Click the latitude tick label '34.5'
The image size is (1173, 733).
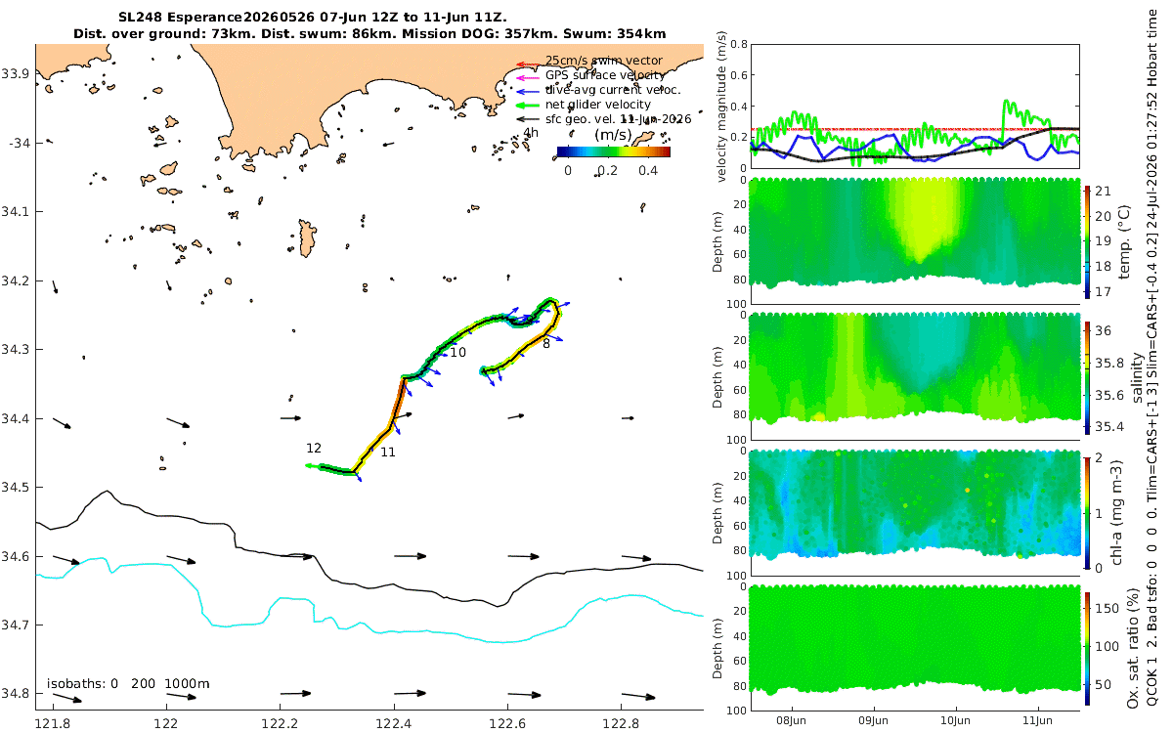15,487
